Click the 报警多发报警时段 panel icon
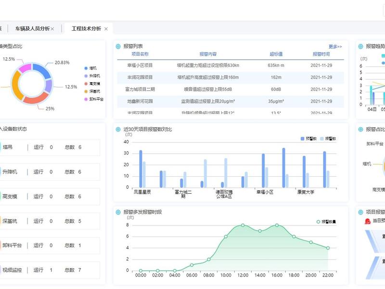This screenshot has width=385, height=289. click(118, 212)
